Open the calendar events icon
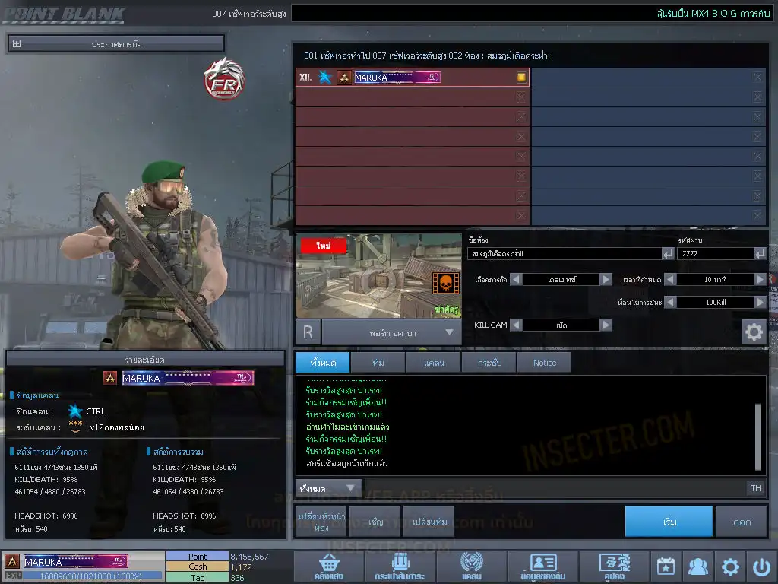 click(666, 567)
